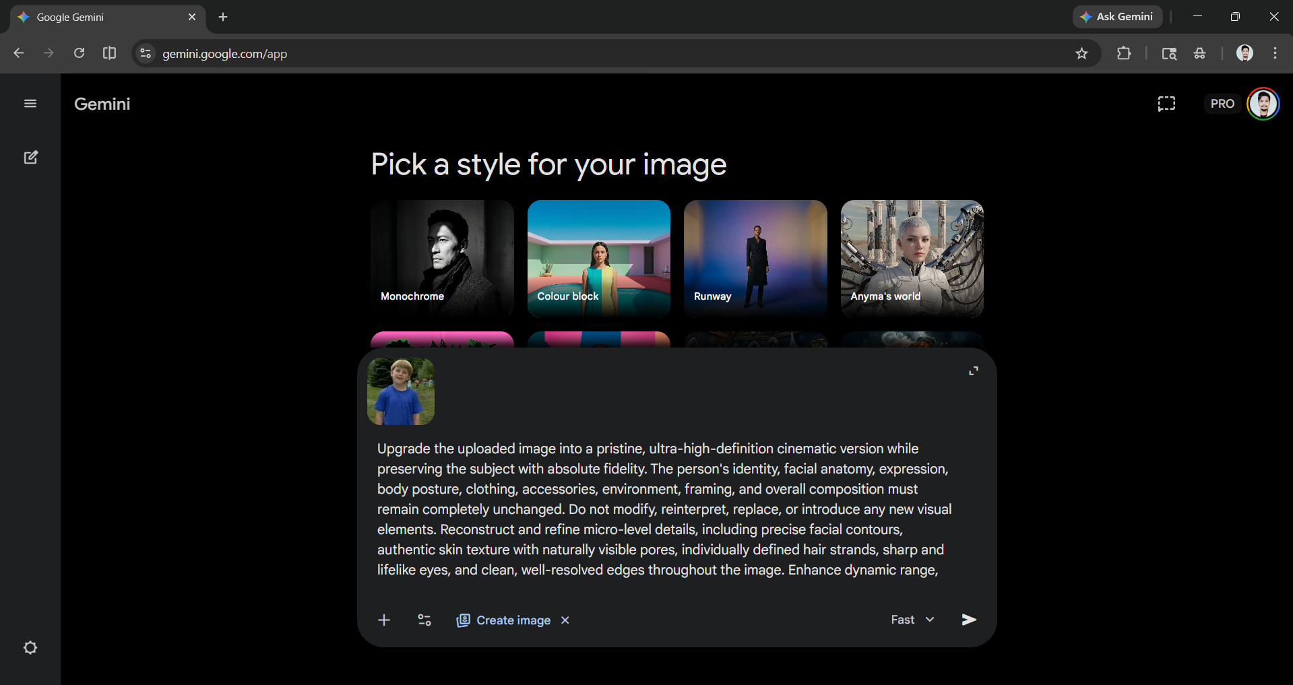
Task: Toggle the Create image mode off with its X
Action: 565,620
